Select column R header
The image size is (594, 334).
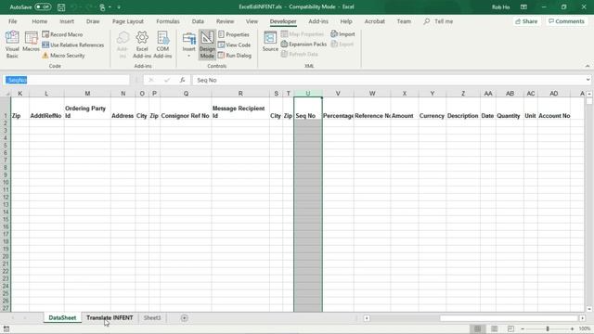(x=240, y=93)
